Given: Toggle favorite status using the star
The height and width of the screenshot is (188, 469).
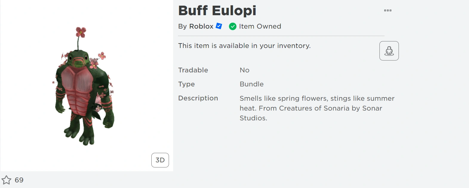Looking at the screenshot, I should tap(6, 180).
